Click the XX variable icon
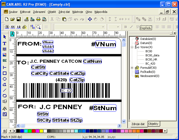The height and width of the screenshot is (140, 179). [13, 27]
